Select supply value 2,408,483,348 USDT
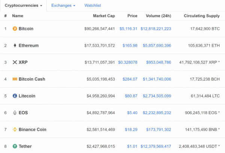225x153 pixels. point(198,146)
